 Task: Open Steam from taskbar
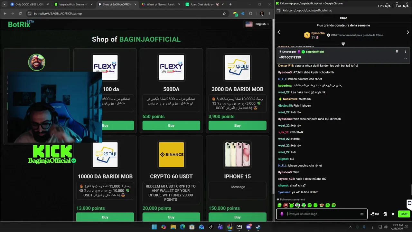(x=258, y=227)
